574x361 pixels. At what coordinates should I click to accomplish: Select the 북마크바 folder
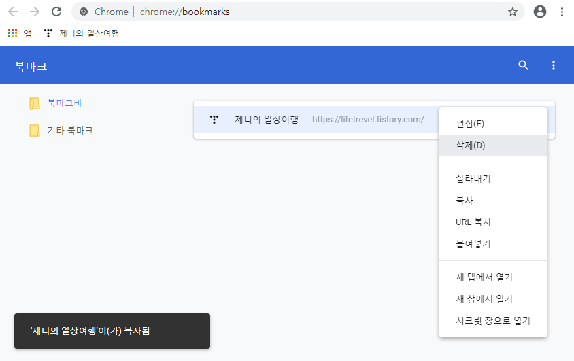(x=65, y=103)
